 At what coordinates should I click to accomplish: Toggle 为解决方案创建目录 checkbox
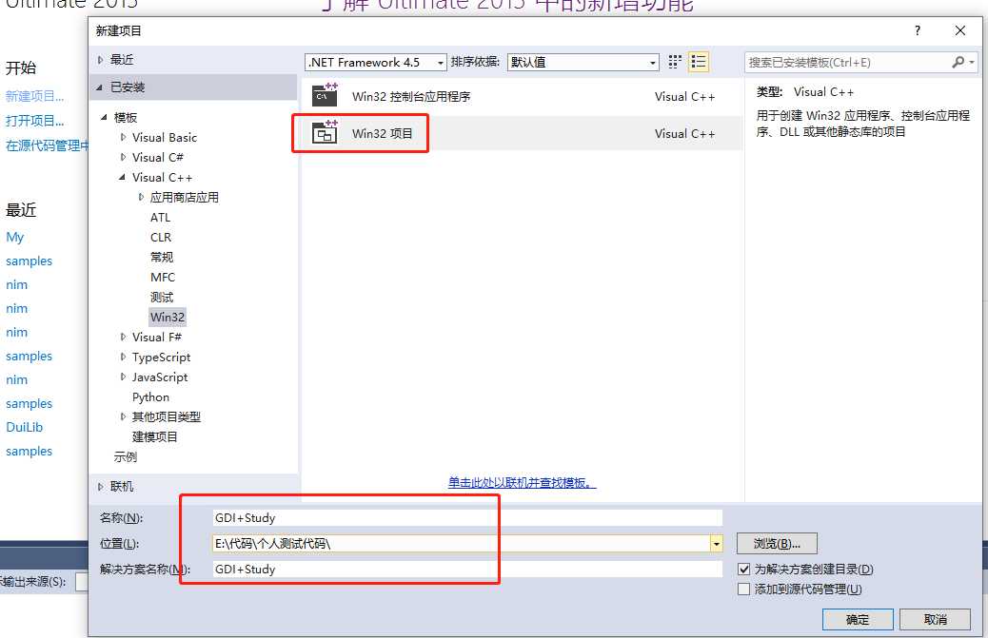coord(743,570)
